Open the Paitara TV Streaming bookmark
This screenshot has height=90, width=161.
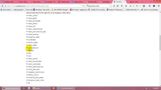click(114, 10)
